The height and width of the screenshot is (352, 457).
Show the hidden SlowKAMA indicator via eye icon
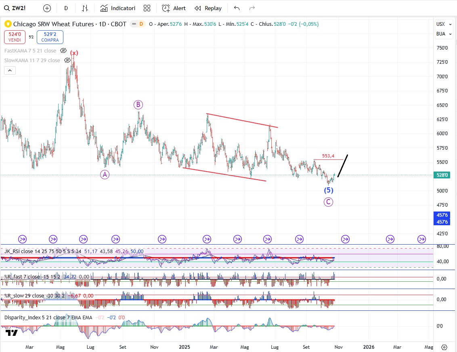tap(67, 60)
